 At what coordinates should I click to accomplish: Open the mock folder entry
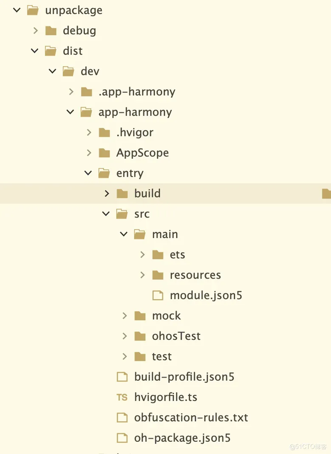[x=158, y=316]
